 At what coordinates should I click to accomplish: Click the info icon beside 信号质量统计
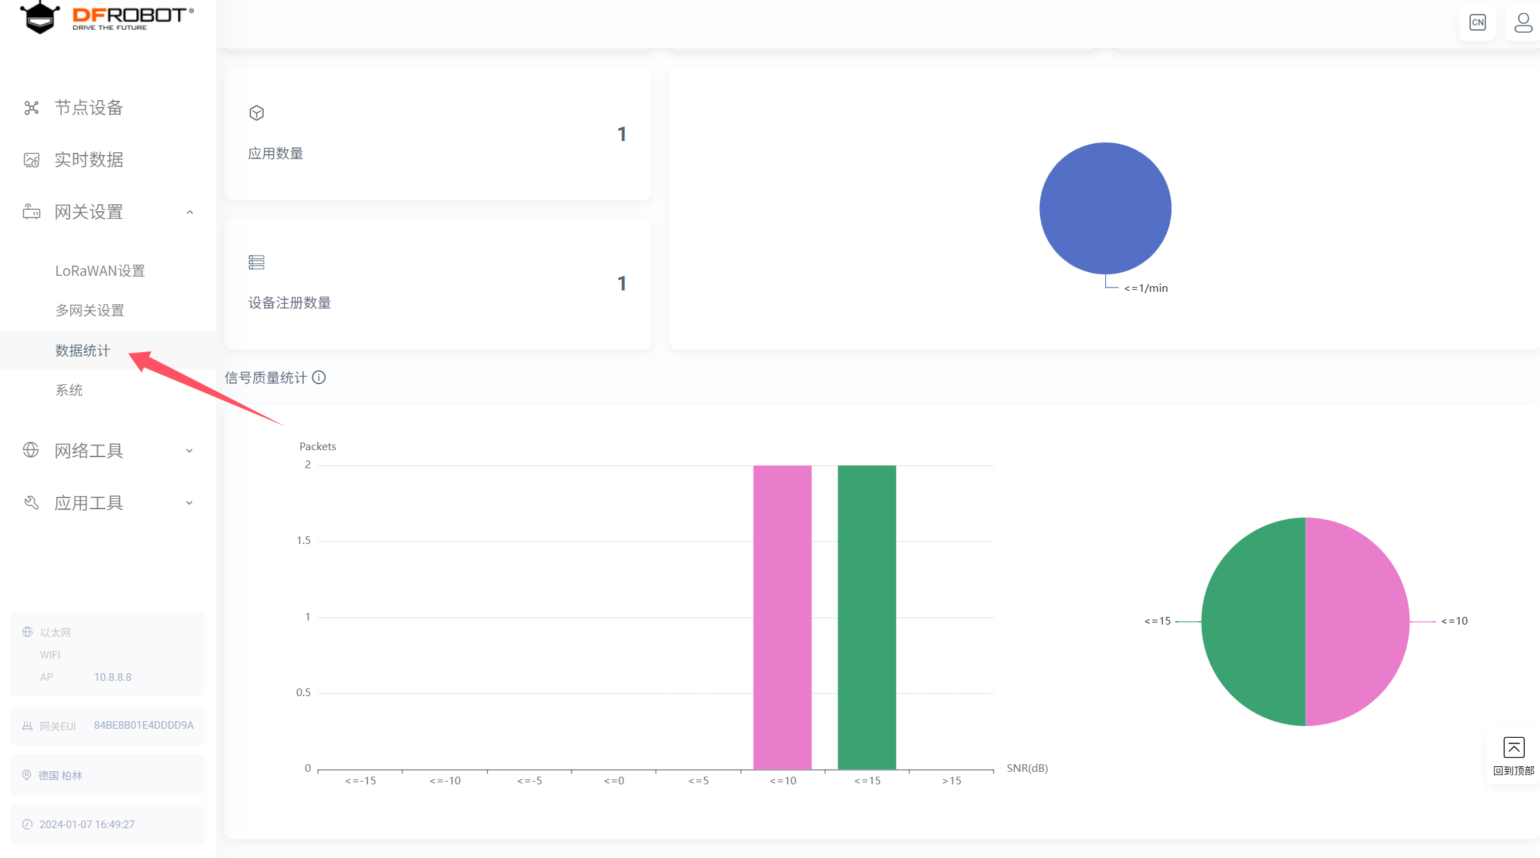319,377
